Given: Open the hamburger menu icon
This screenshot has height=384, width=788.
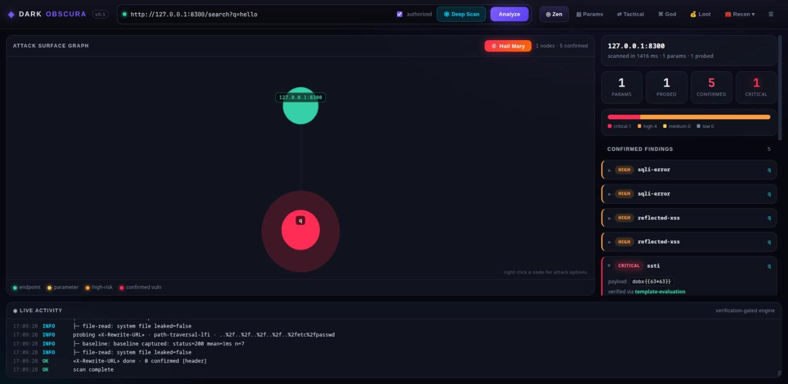Looking at the screenshot, I should (x=770, y=14).
